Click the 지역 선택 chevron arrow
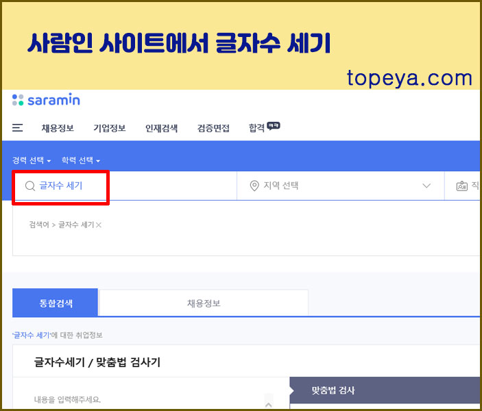This screenshot has height=411, width=482. (x=426, y=186)
